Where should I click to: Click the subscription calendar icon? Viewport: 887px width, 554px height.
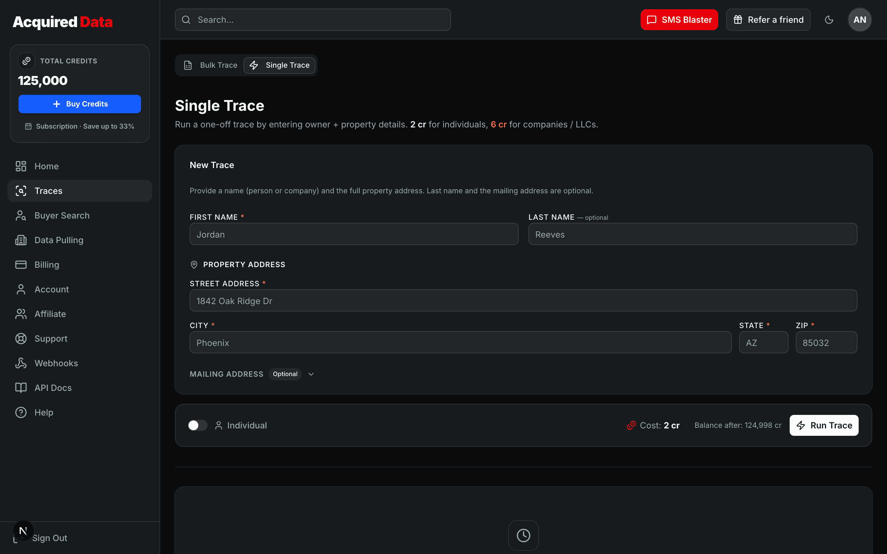[x=28, y=126]
